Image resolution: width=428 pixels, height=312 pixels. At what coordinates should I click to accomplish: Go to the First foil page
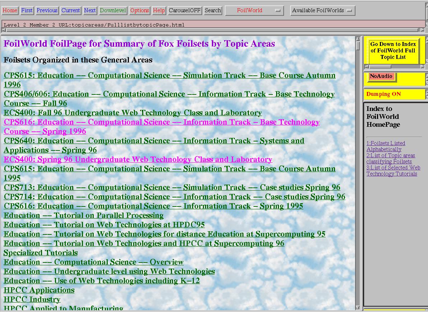pos(27,10)
